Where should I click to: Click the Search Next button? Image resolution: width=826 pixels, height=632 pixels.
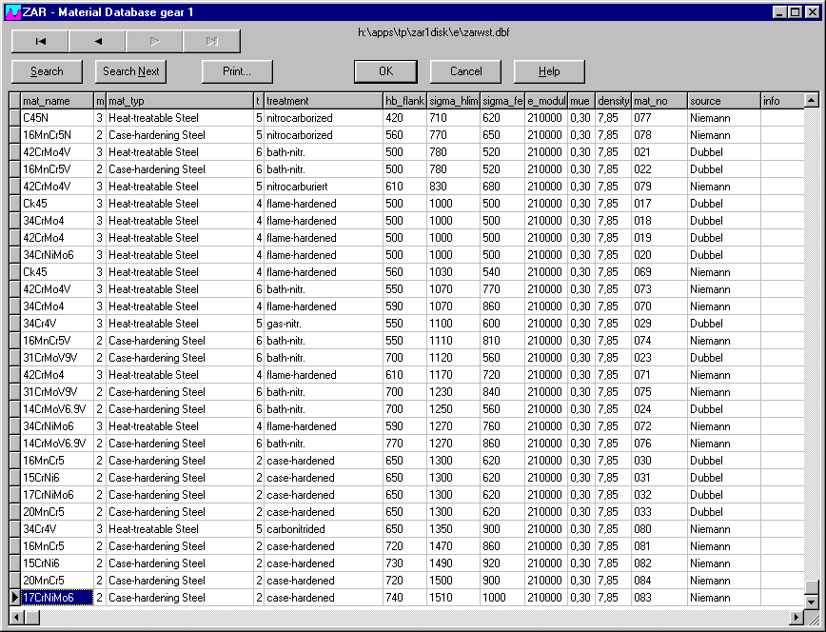[x=131, y=71]
